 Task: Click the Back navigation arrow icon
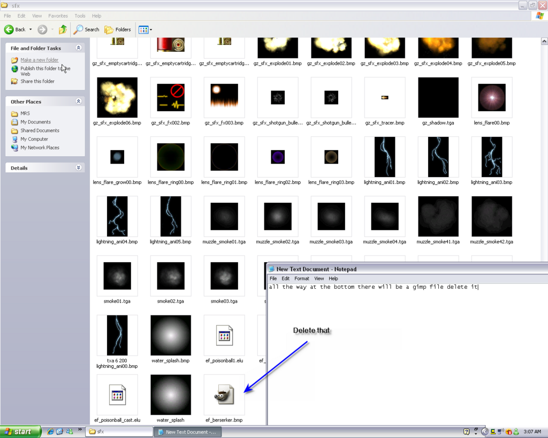click(x=9, y=29)
